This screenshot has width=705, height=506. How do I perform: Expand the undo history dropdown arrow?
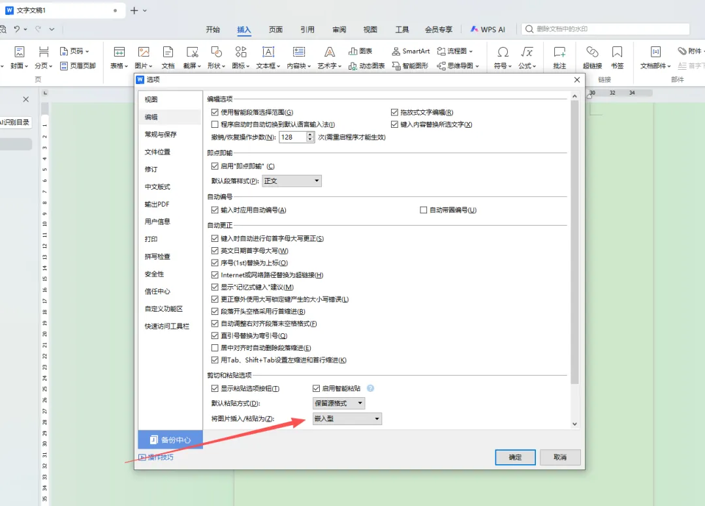pyautogui.click(x=25, y=29)
